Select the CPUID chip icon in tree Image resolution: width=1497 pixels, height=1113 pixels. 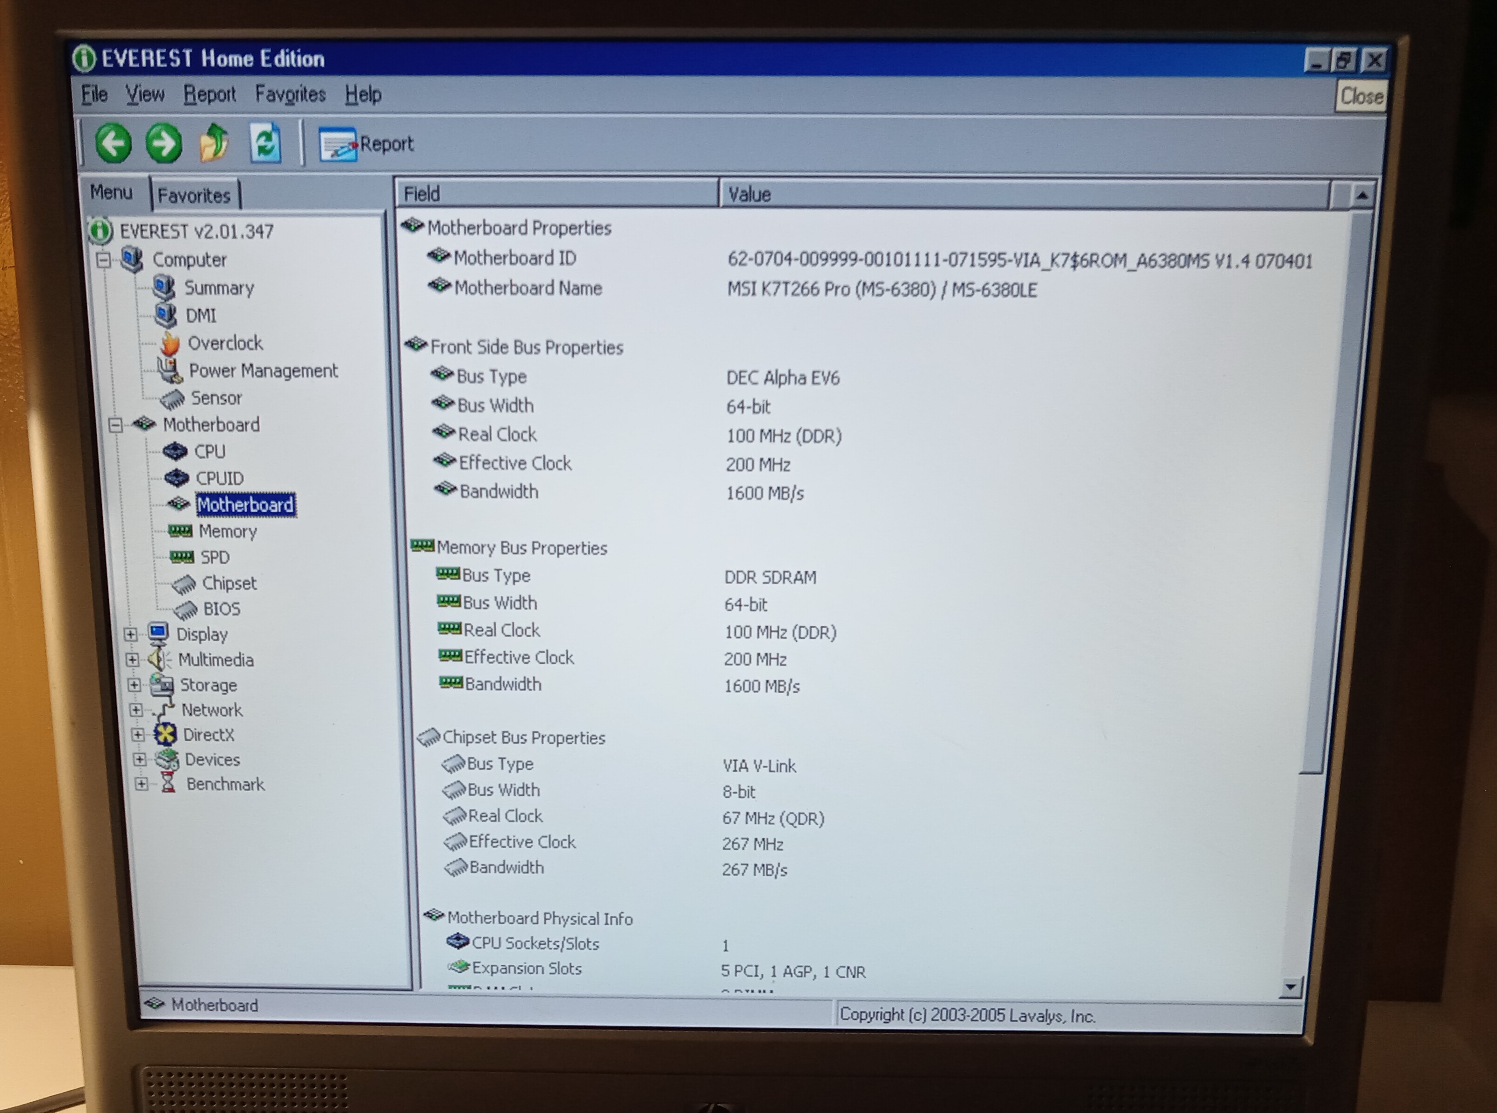[177, 478]
